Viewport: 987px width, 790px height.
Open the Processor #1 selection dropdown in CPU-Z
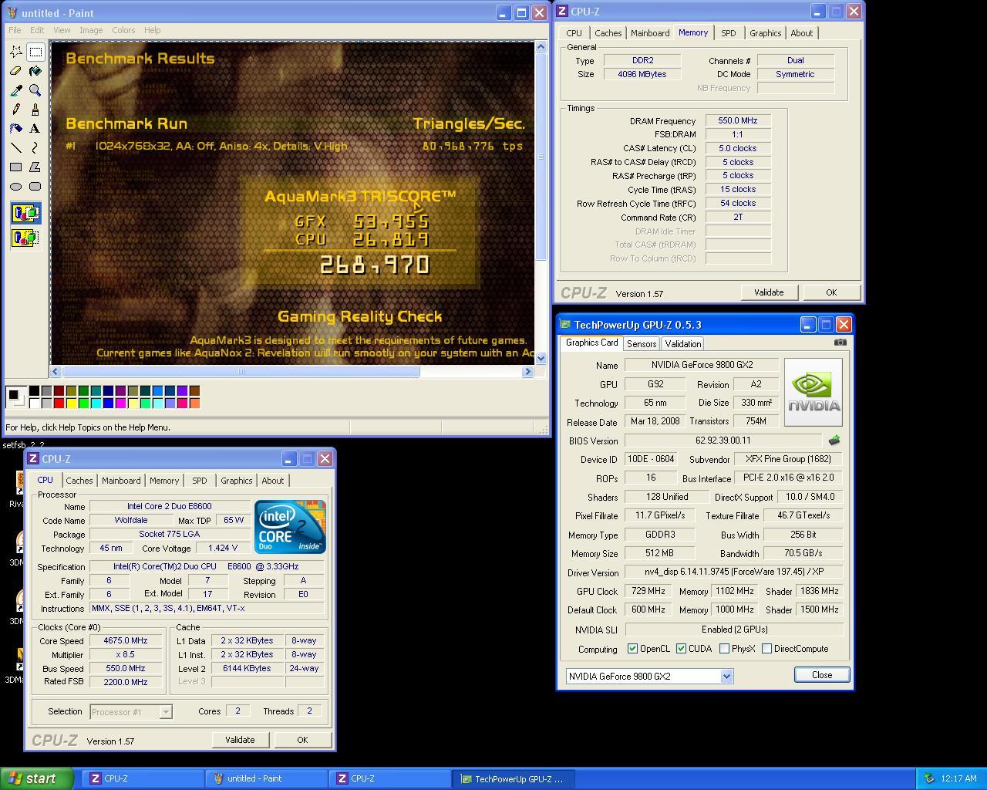click(165, 712)
